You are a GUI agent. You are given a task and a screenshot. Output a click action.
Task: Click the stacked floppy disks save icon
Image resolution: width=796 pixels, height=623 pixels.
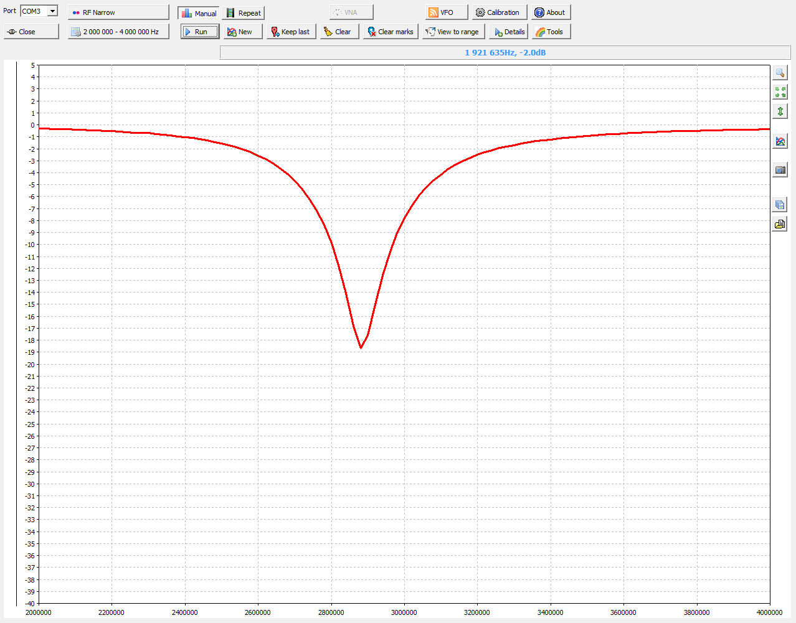pyautogui.click(x=780, y=204)
